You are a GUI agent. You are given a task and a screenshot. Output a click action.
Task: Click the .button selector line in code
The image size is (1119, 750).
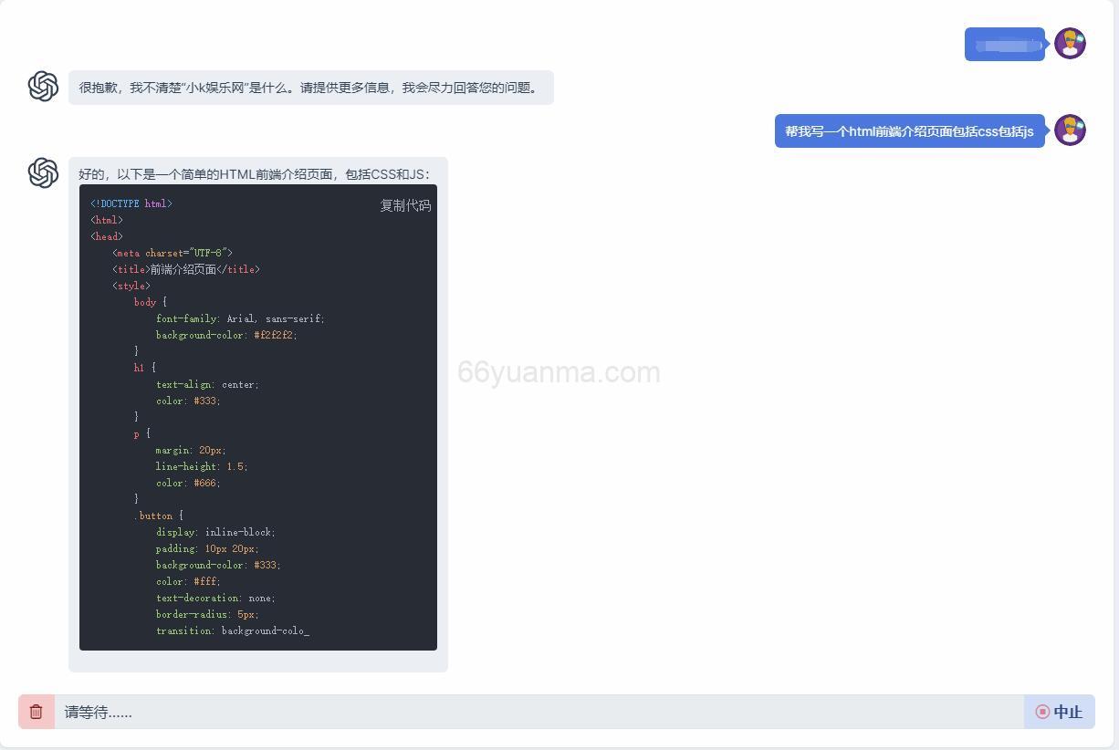(x=158, y=516)
